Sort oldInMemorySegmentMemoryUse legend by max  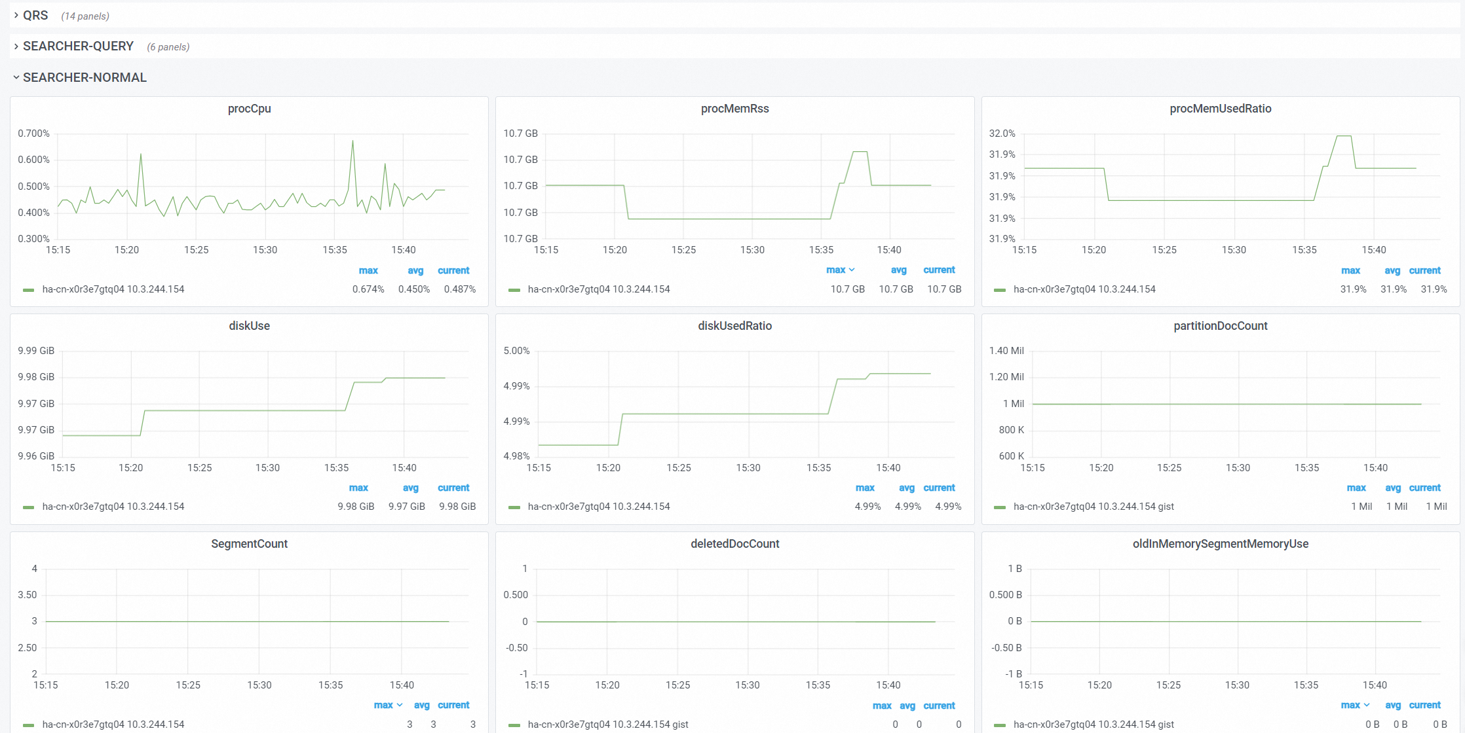click(x=1350, y=705)
